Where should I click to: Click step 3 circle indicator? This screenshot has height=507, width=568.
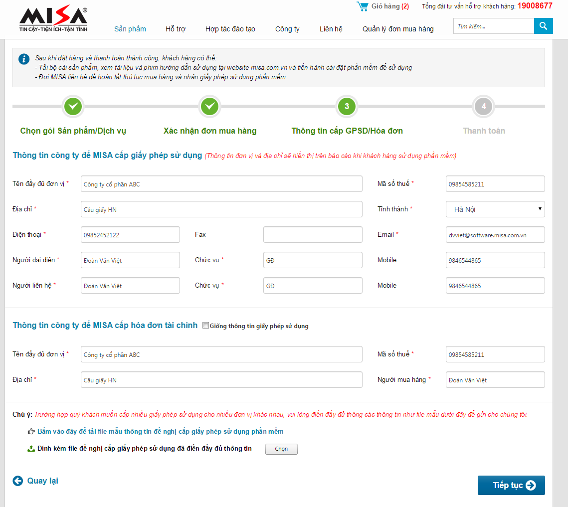pos(347,106)
